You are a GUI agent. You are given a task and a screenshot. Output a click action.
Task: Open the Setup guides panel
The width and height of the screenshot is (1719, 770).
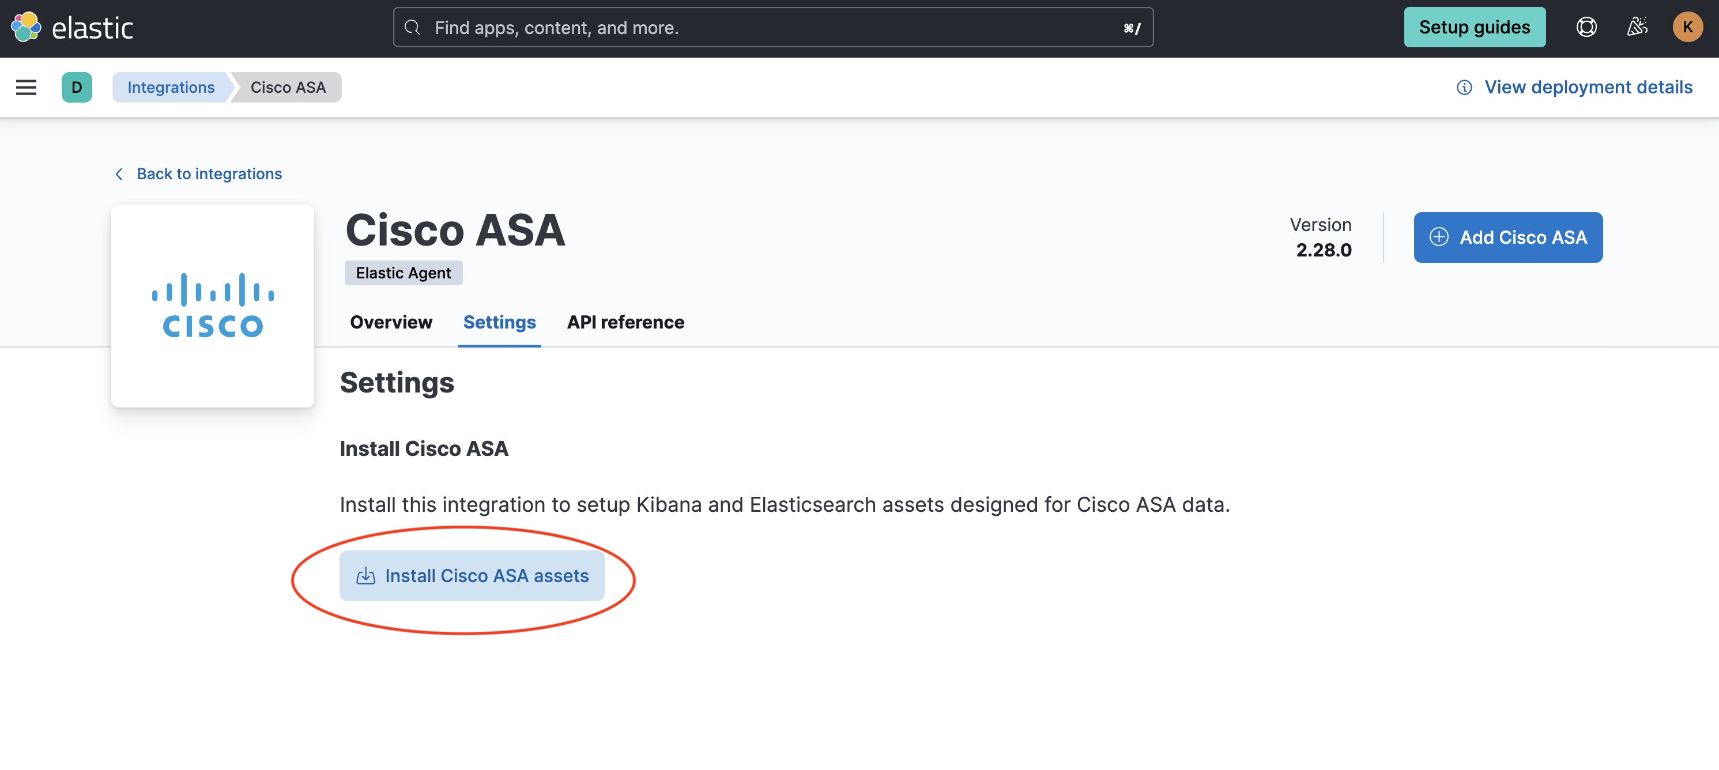pos(1475,27)
